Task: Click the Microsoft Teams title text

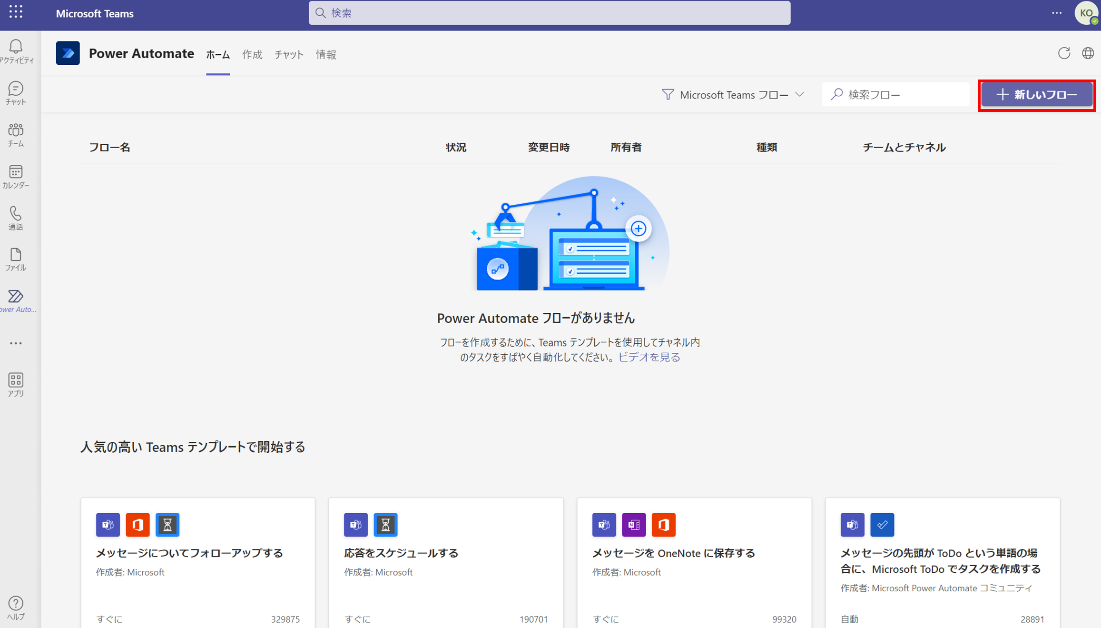Action: click(x=95, y=13)
